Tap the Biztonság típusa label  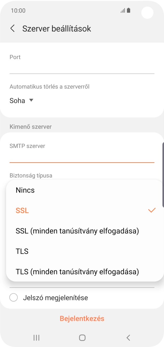(30, 175)
